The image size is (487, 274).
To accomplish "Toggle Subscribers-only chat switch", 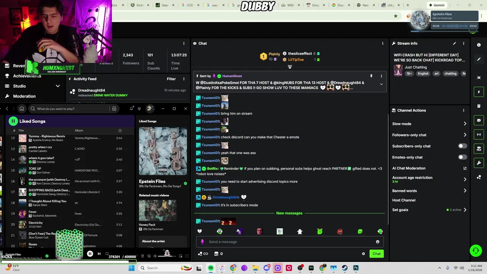I will point(462,146).
